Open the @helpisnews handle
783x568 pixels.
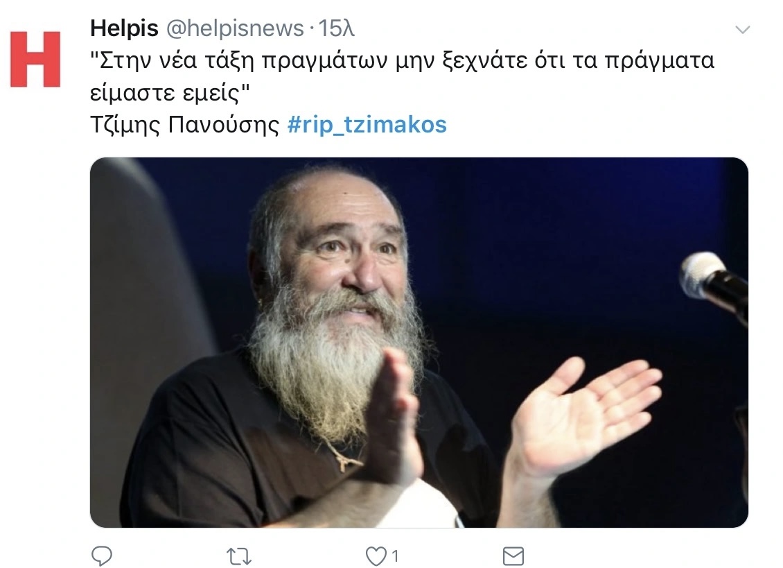tap(235, 28)
